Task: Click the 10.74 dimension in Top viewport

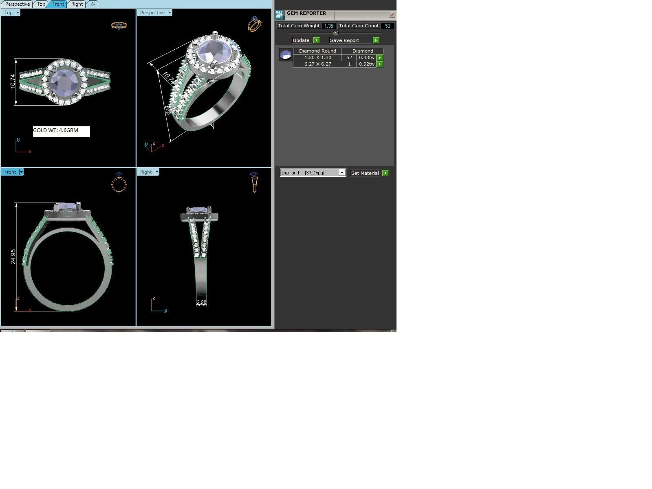Action: coord(13,81)
